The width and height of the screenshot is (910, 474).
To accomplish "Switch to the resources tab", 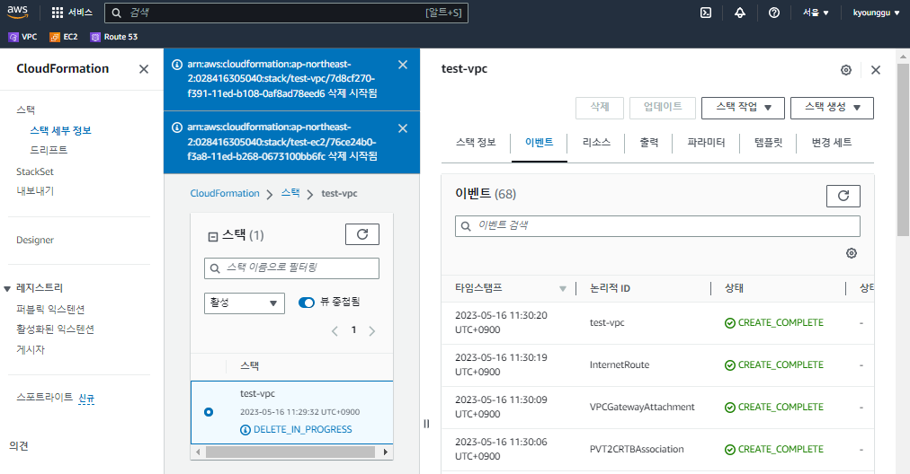I will [x=596, y=143].
